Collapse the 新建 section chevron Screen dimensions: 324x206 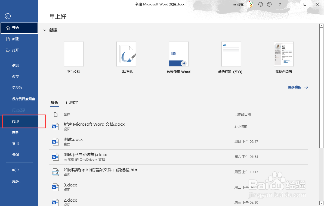45,30
